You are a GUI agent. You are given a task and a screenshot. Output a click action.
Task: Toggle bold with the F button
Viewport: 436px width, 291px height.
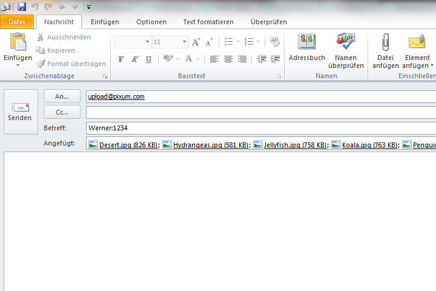click(121, 59)
